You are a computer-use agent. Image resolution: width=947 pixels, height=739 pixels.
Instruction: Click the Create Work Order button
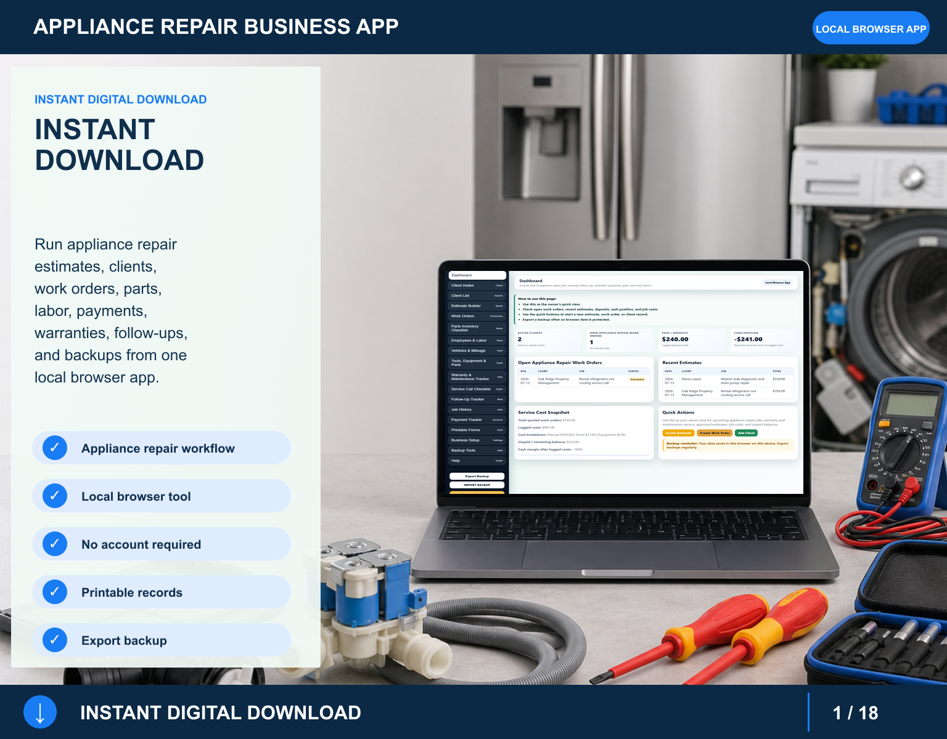[x=715, y=433]
